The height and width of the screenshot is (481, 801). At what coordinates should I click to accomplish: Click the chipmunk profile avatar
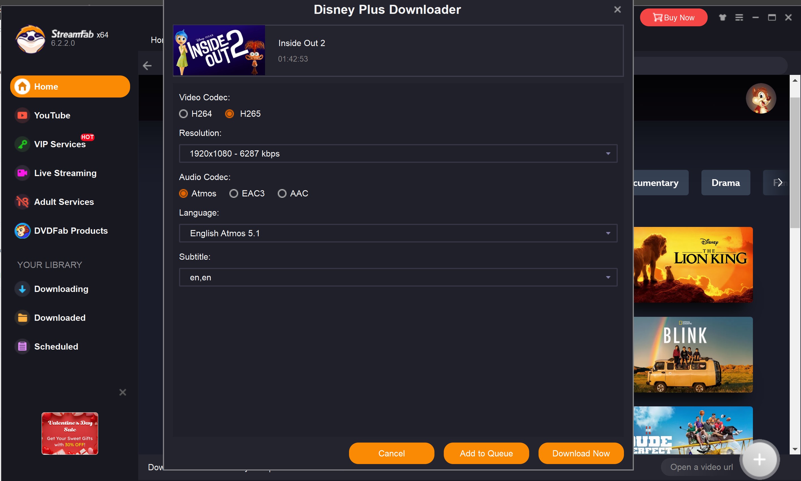pyautogui.click(x=761, y=99)
